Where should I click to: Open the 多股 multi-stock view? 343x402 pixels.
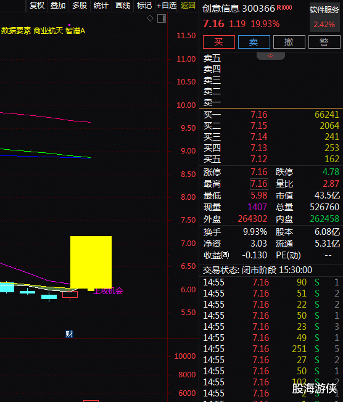(x=80, y=6)
